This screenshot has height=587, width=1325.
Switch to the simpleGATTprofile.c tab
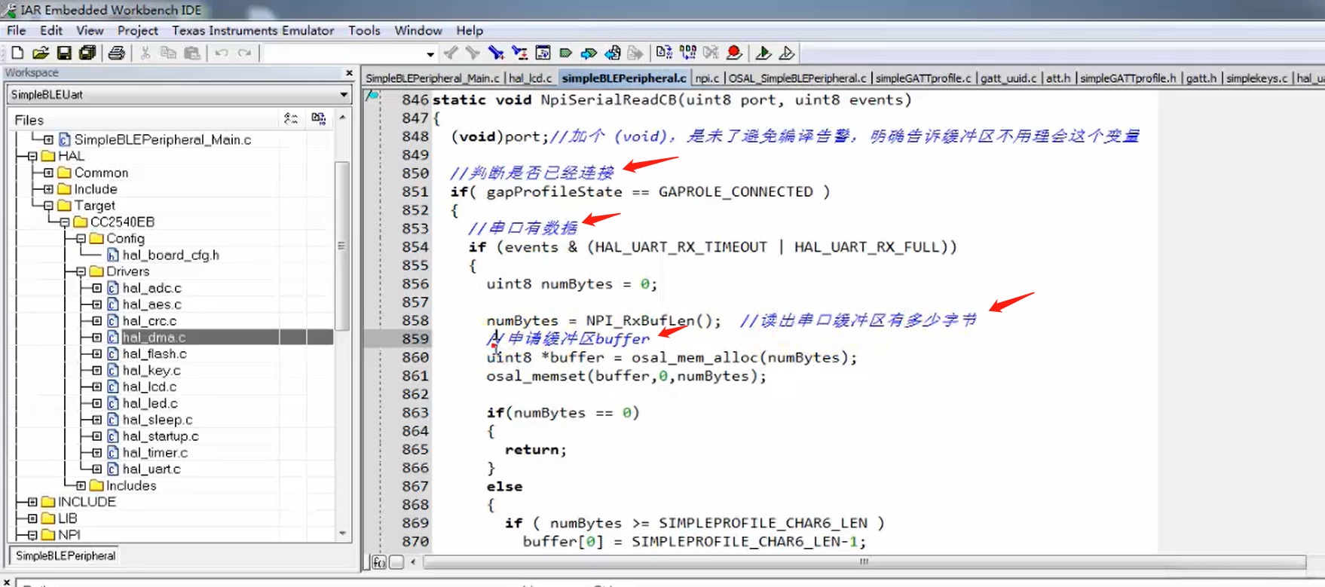(x=923, y=78)
